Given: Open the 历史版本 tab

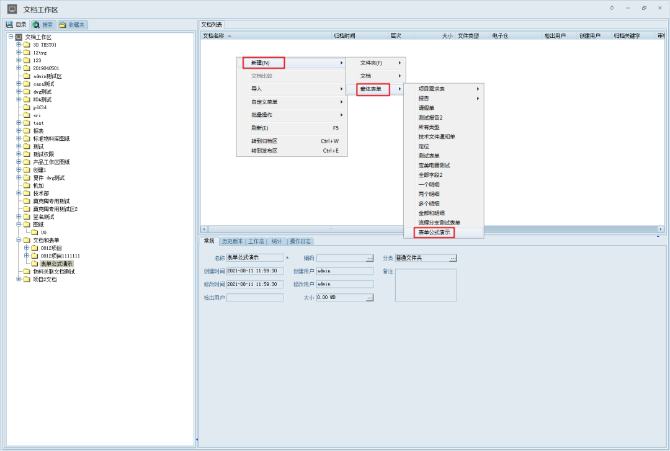Looking at the screenshot, I should coord(233,241).
